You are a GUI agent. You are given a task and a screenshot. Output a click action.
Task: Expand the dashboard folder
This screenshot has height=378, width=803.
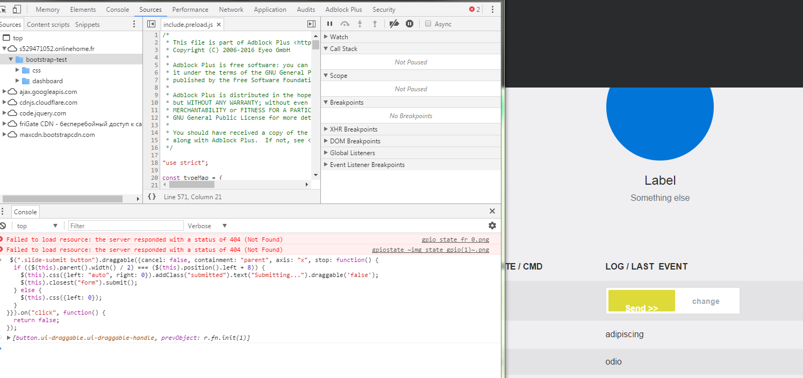point(18,81)
